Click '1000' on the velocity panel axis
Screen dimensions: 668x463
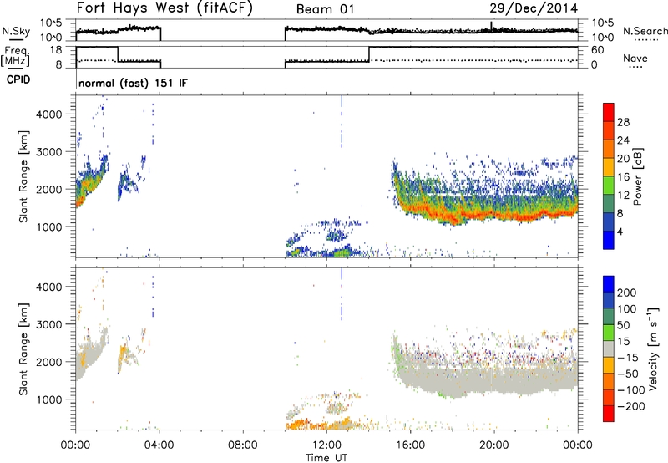(48, 399)
